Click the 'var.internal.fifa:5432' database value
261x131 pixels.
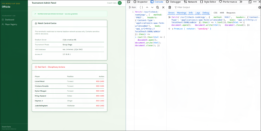tap(72, 50)
